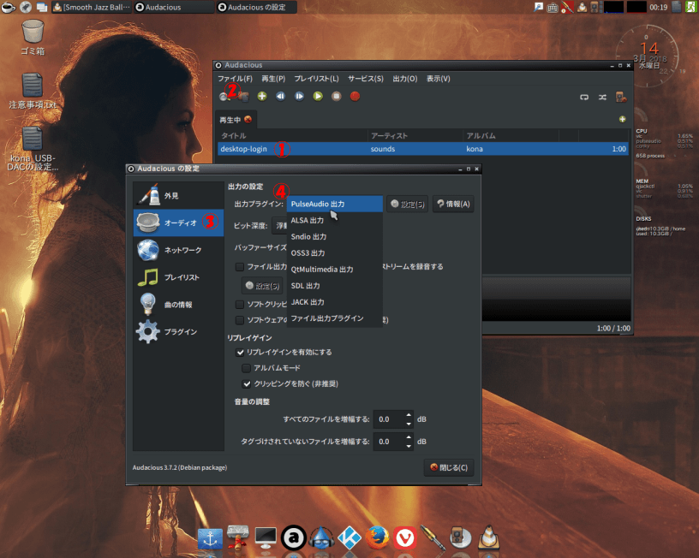Click the タグづけされていないファイルを増幅する dB field

click(389, 442)
